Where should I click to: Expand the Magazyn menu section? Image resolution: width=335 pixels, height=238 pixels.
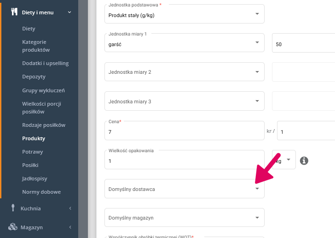click(x=70, y=227)
